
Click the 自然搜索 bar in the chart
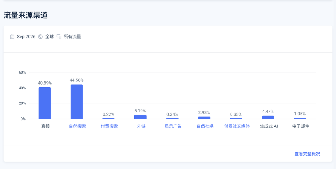click(77, 102)
